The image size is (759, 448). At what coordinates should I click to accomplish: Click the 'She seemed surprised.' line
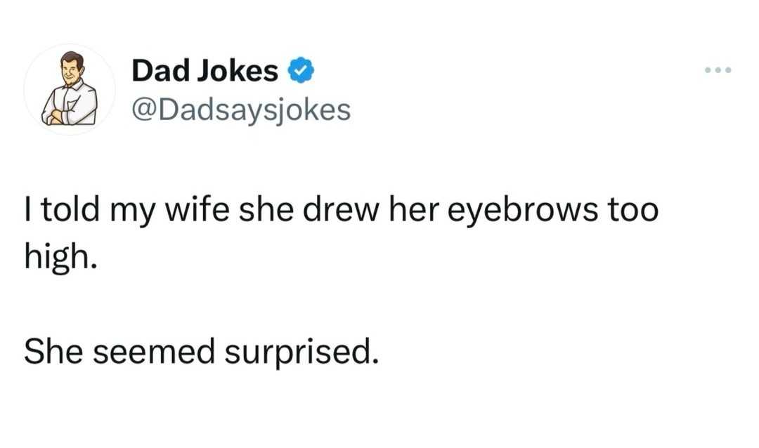point(201,353)
